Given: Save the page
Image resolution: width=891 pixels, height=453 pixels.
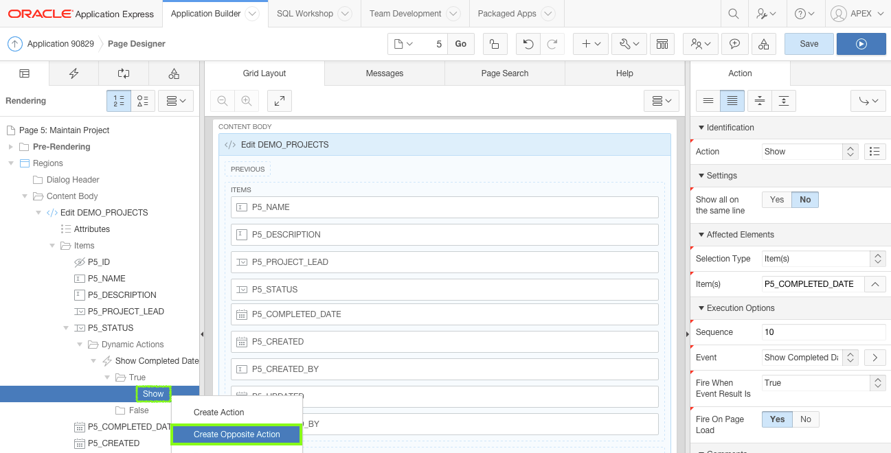Looking at the screenshot, I should click(809, 44).
